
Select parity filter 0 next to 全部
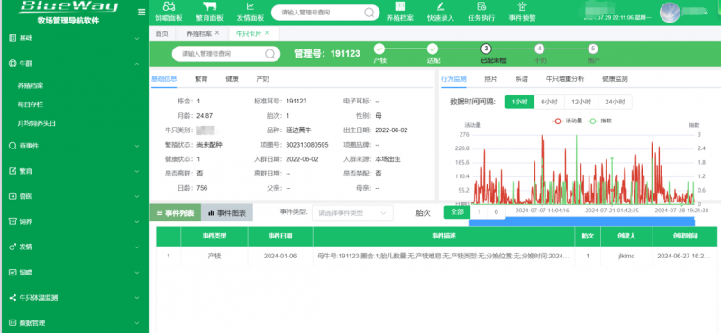(x=496, y=212)
